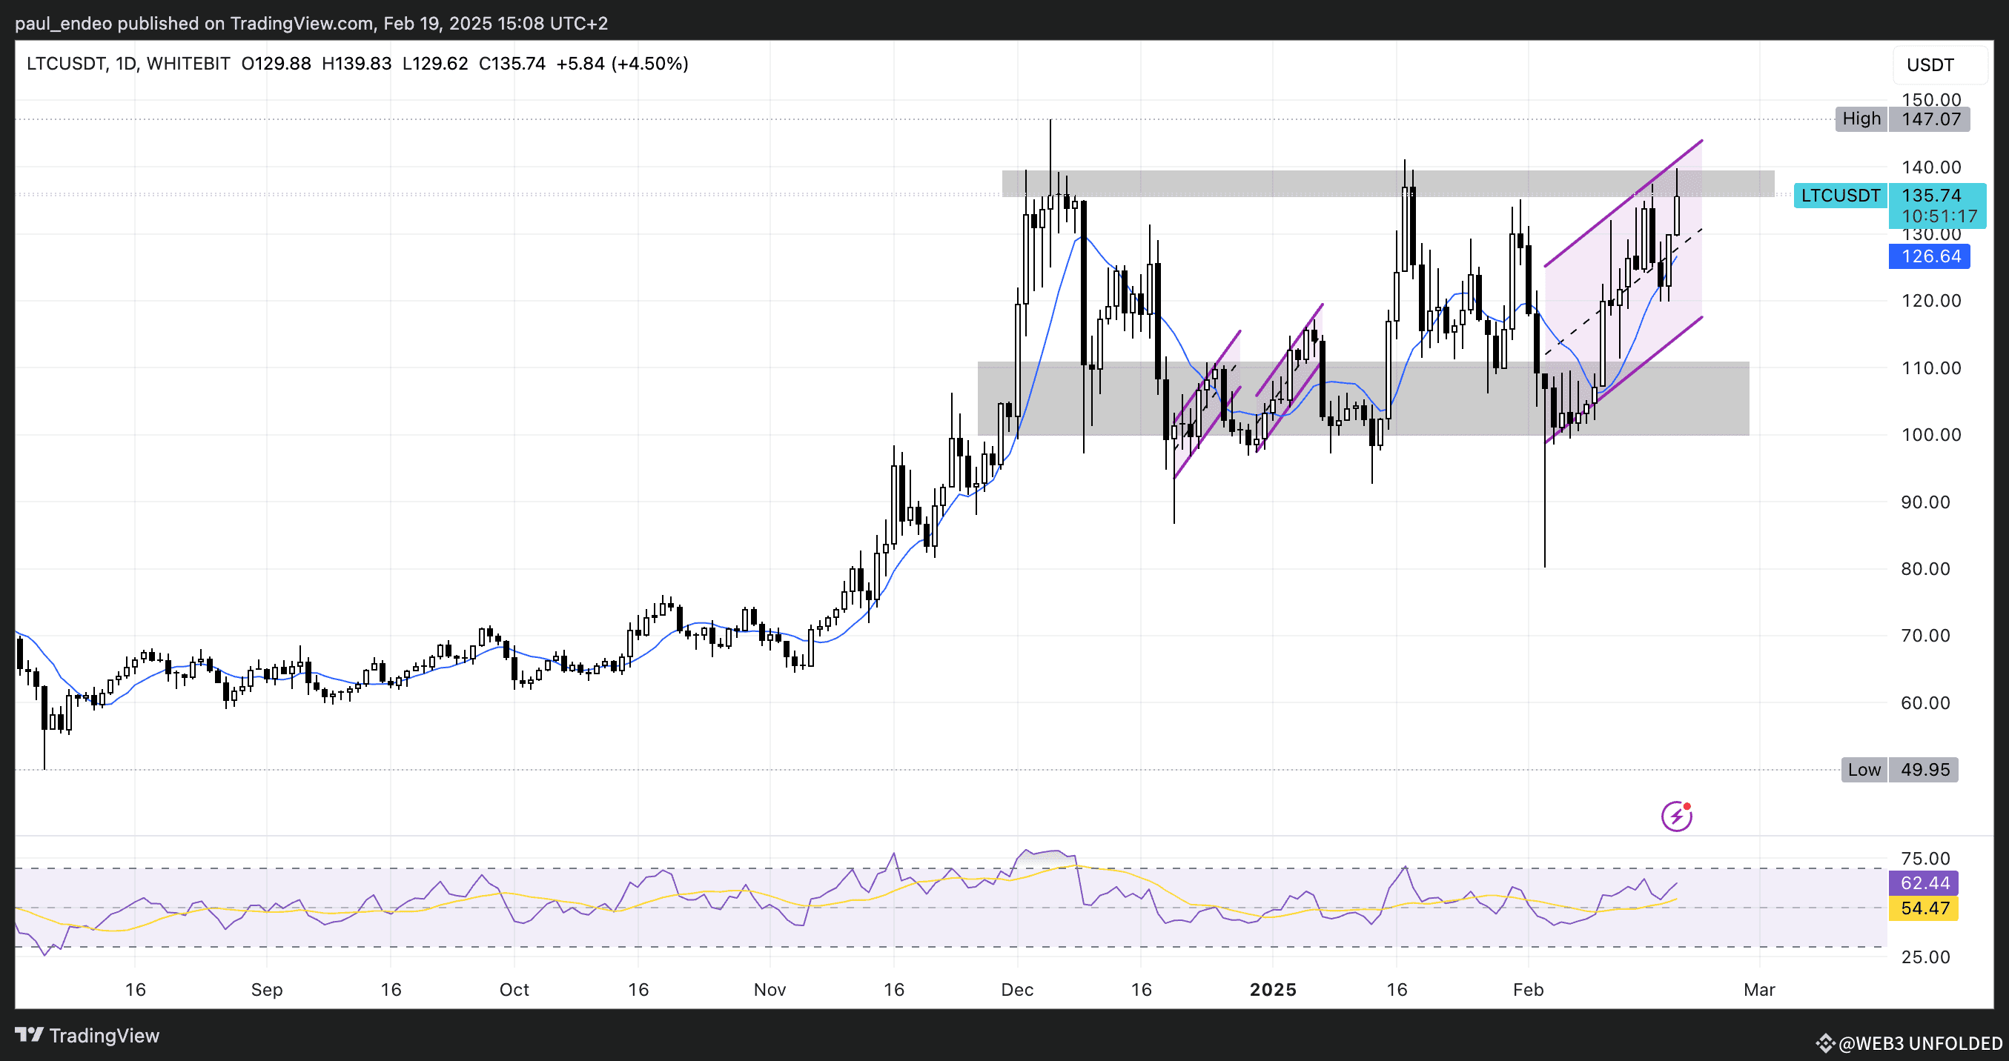Click the Dec label on time axis

pyautogui.click(x=1017, y=989)
